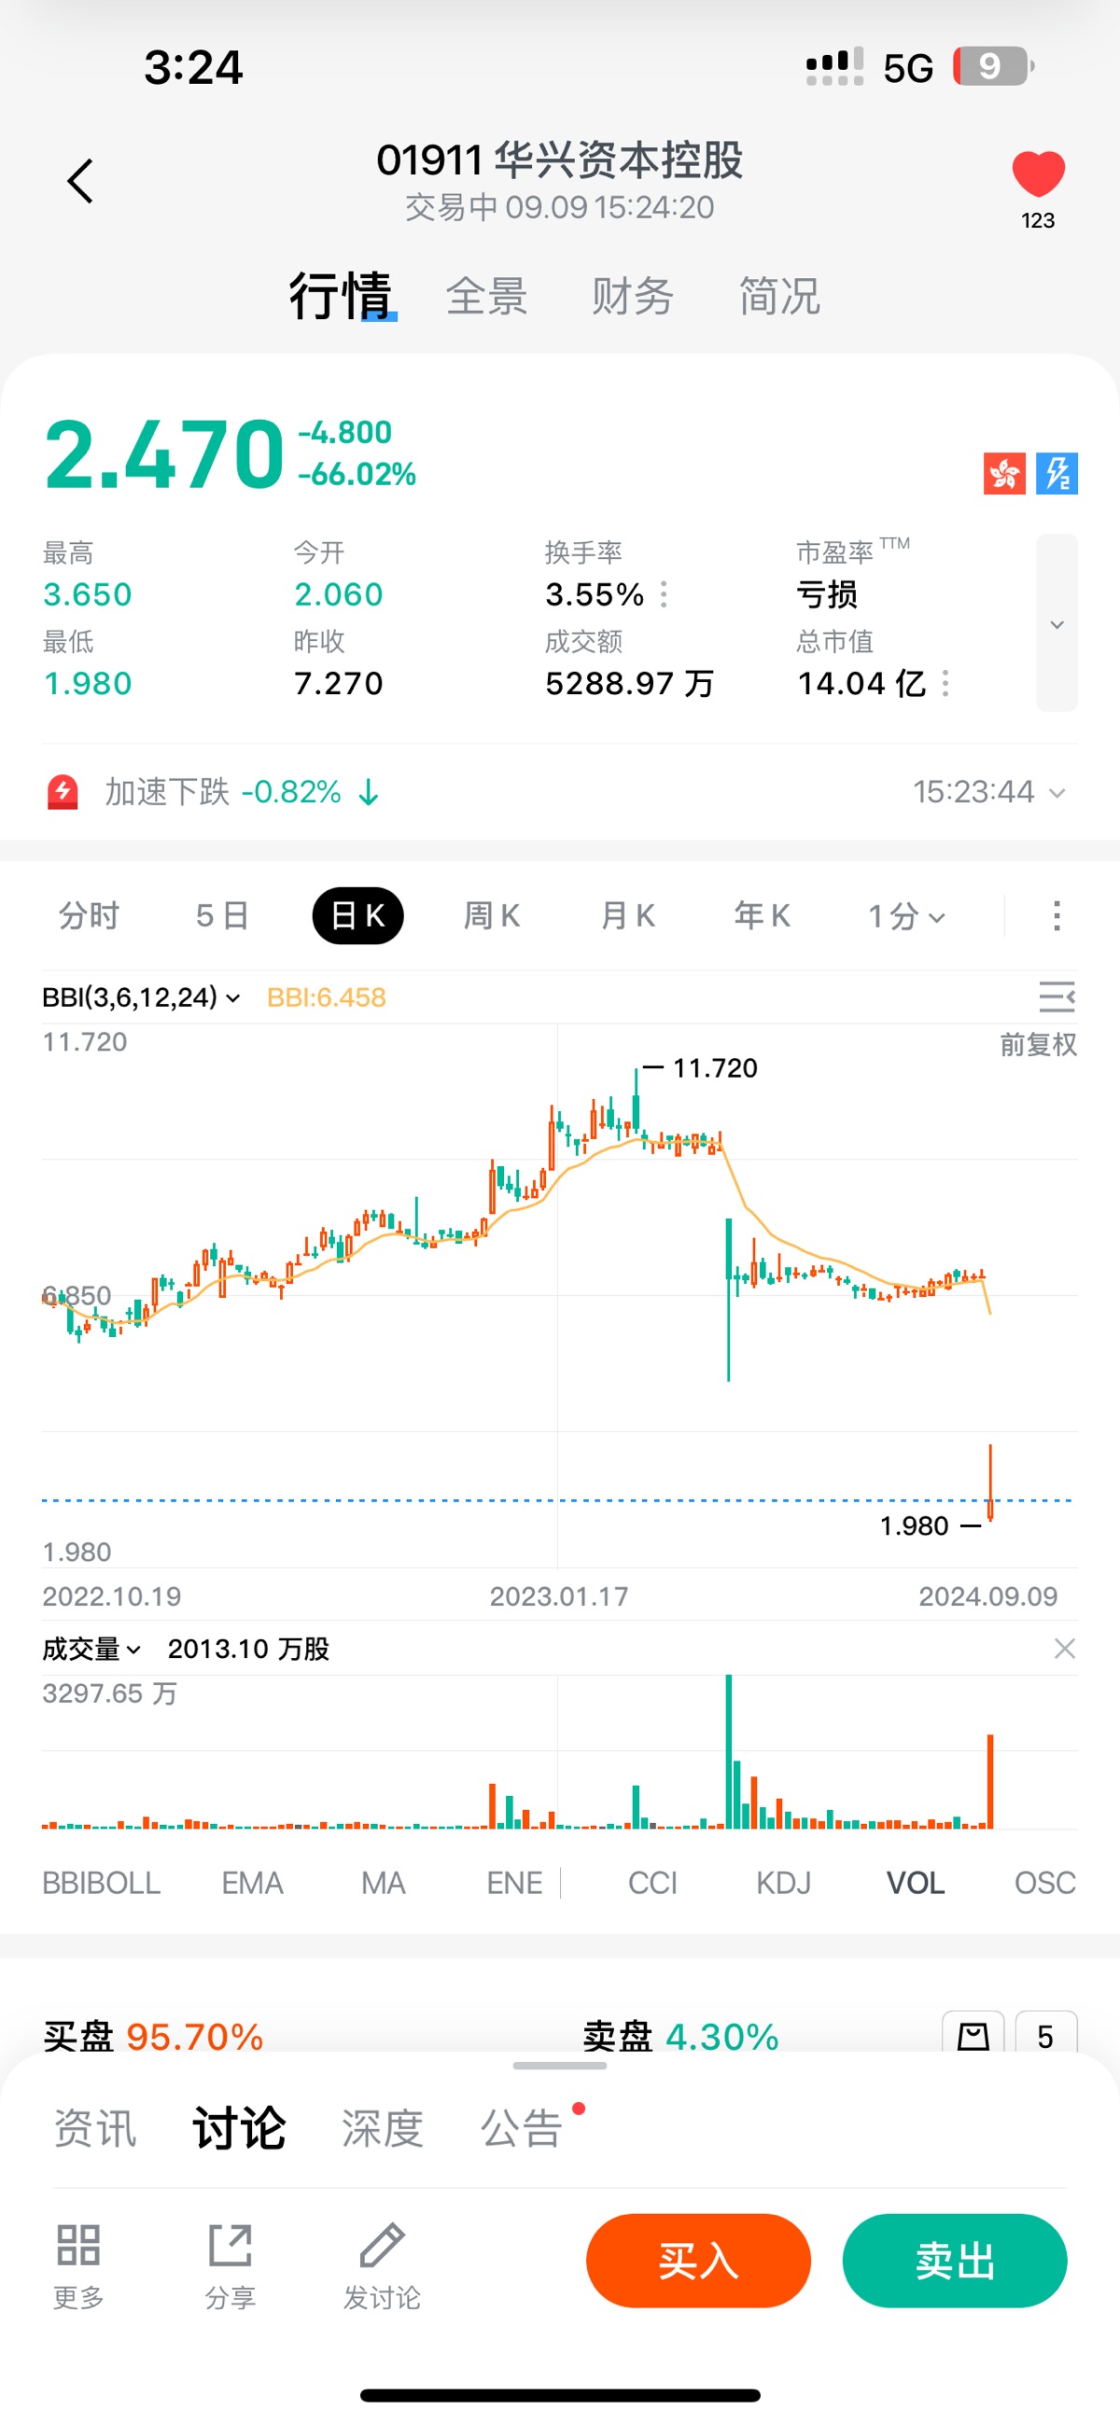Select the KDJ indicator

783,1883
